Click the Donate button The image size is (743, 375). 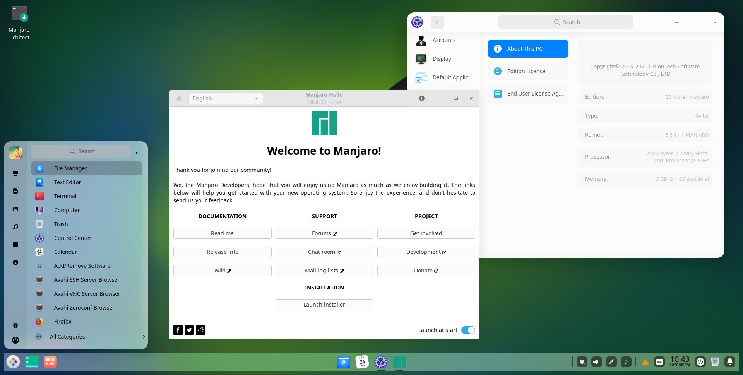click(426, 271)
